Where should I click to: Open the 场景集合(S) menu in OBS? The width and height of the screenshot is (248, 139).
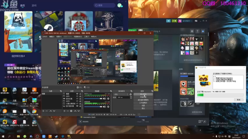78,37
